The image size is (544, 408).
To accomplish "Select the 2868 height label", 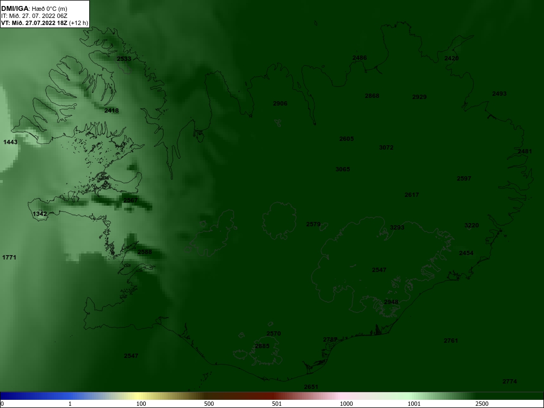I will (x=372, y=96).
